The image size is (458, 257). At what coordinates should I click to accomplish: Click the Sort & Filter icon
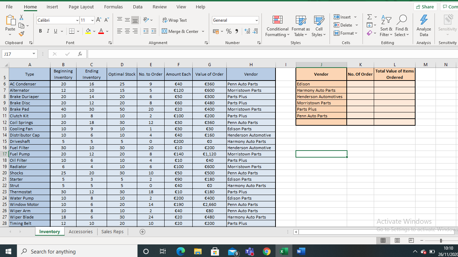point(386,26)
